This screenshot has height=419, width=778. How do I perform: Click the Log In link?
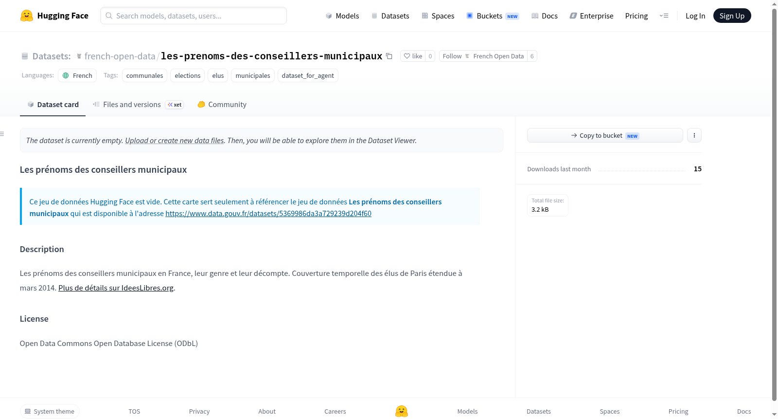(x=695, y=16)
